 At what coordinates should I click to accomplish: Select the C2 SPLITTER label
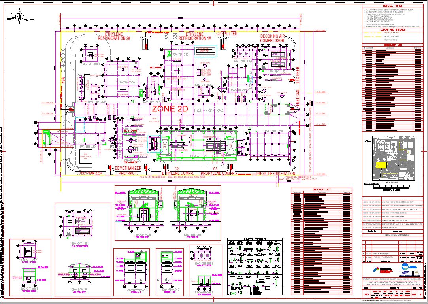click(227, 34)
